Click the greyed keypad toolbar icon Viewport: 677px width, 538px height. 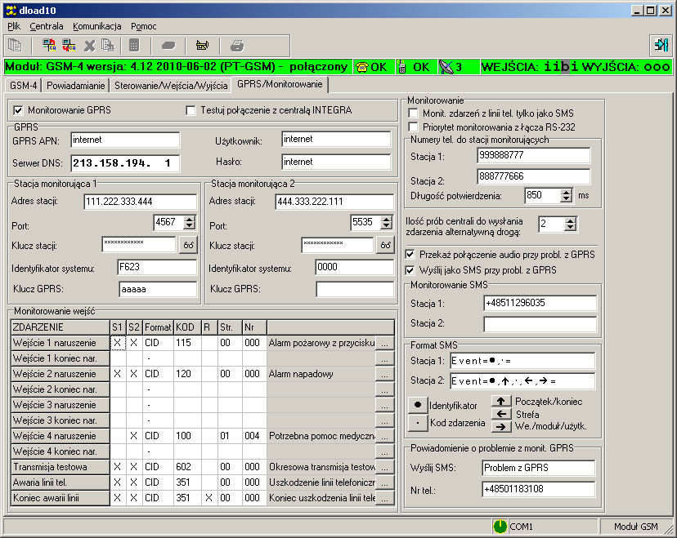point(134,45)
